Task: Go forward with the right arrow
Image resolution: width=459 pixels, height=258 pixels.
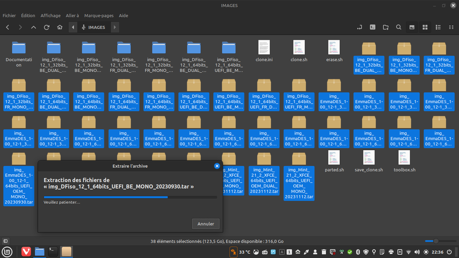Action: pos(21,27)
